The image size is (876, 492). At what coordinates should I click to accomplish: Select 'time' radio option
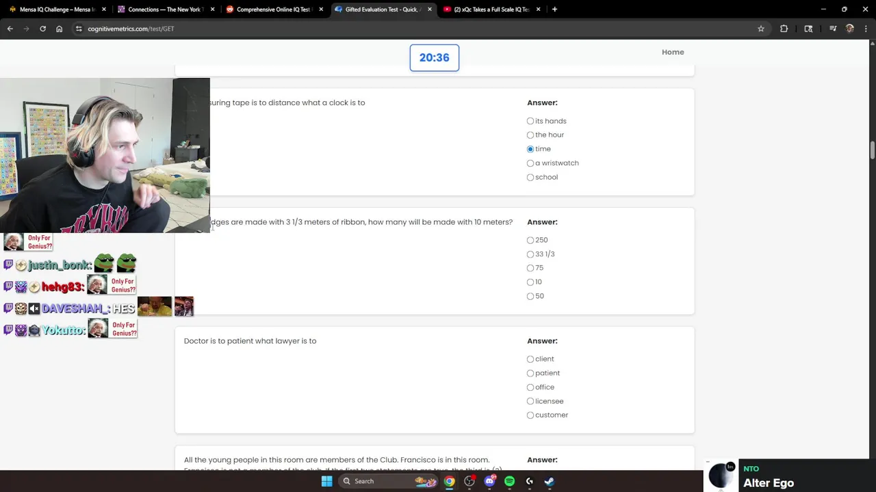tap(530, 149)
